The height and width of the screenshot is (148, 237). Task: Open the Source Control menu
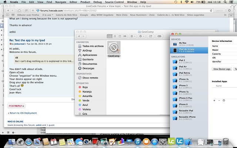tap(114, 2)
